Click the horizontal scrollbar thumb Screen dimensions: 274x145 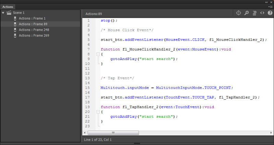(x=113, y=133)
